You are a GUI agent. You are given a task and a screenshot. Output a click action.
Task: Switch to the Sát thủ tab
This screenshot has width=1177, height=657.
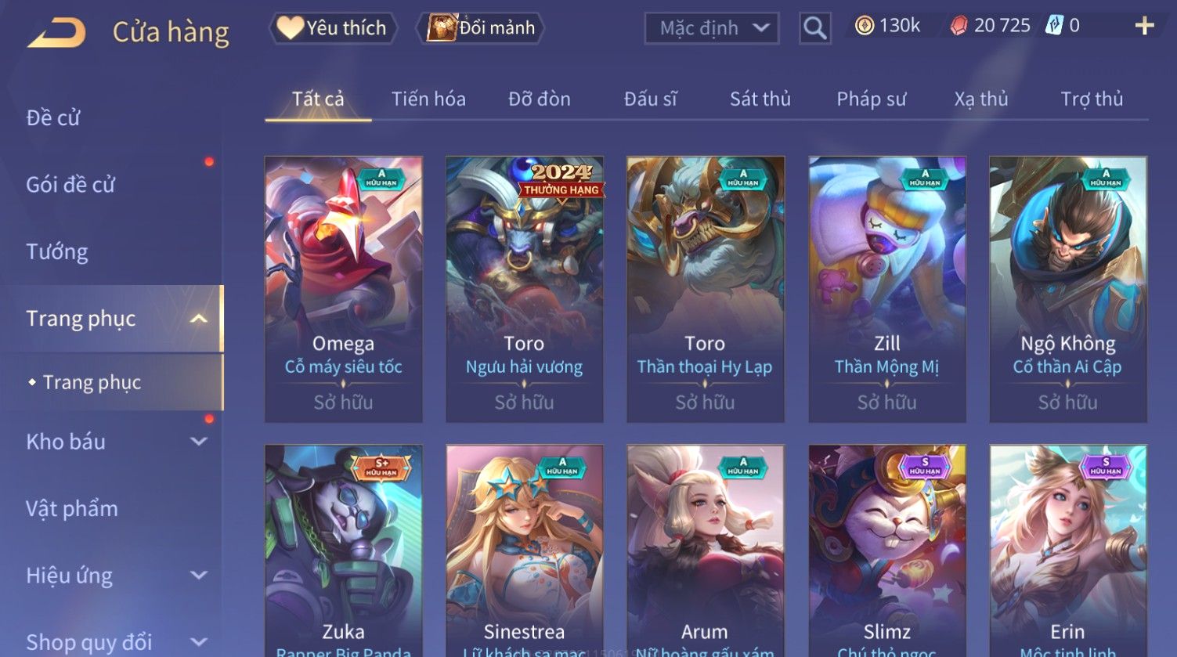pos(760,99)
